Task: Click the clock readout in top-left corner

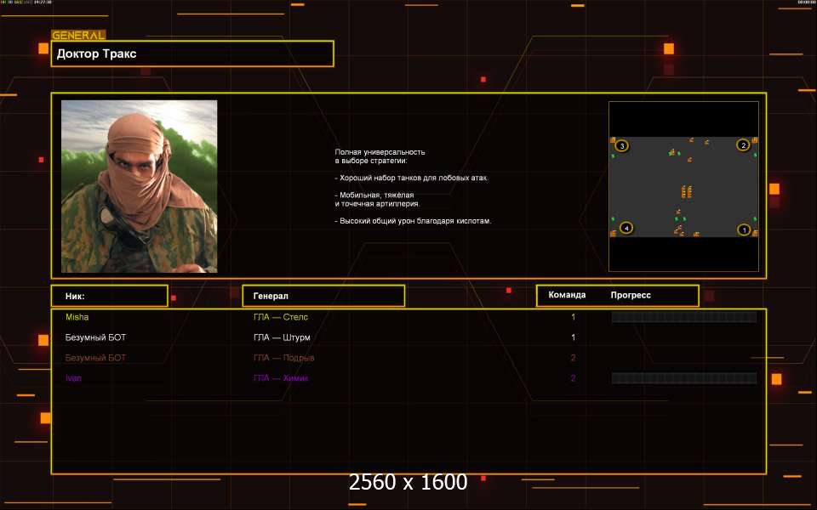Action: [43, 3]
